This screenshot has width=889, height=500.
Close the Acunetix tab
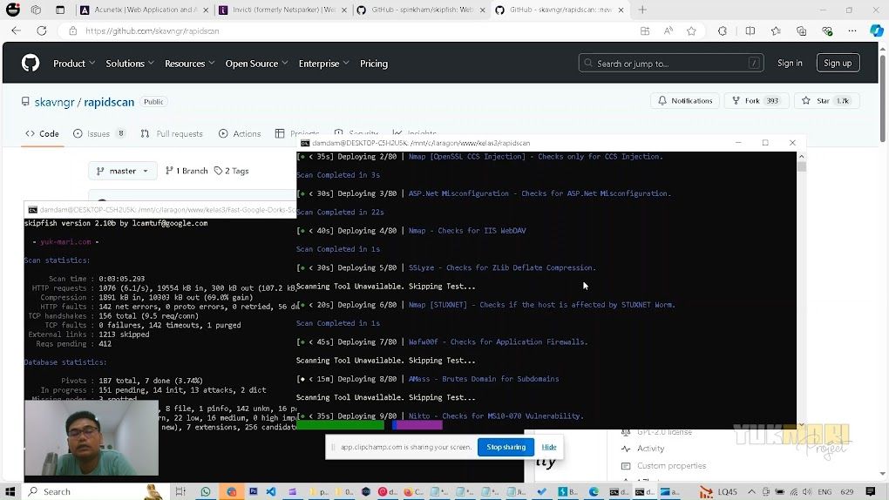(205, 10)
